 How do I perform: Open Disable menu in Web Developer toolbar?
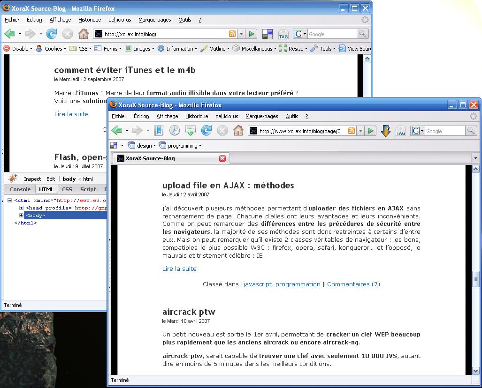[x=18, y=49]
